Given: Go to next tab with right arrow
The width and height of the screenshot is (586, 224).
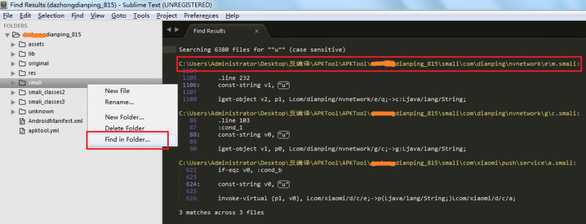Looking at the screenshot, I should (177, 30).
